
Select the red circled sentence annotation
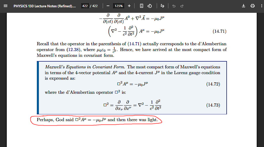click(97, 120)
